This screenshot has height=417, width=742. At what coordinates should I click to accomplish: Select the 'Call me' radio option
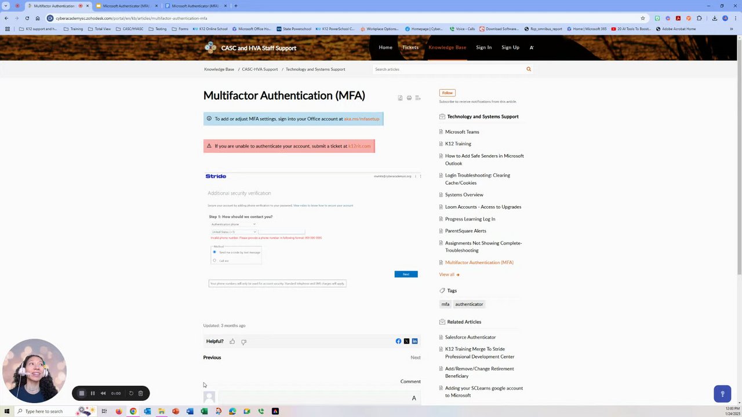coord(214,261)
